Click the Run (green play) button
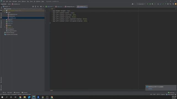177x99 pixels. tap(148, 4)
